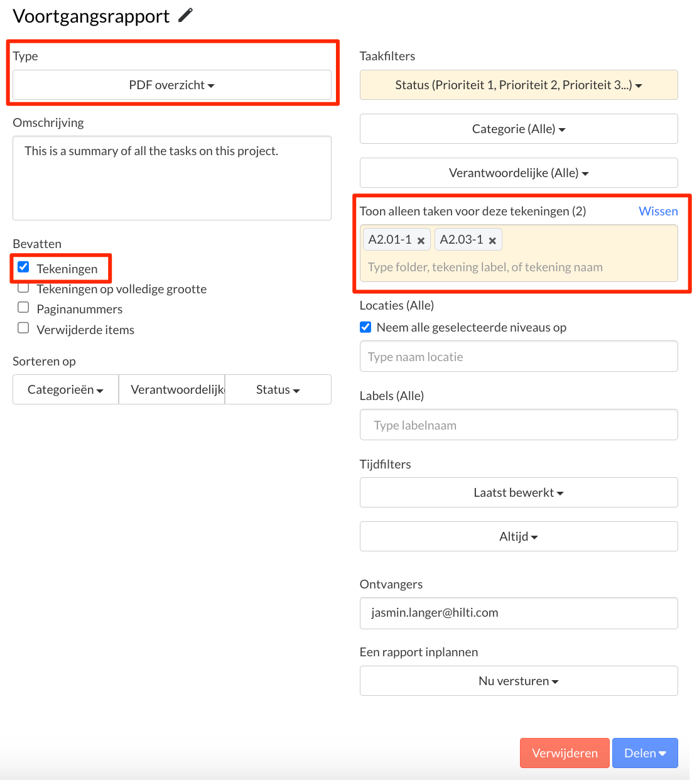Open the PDF overzicht type dropdown

(x=172, y=85)
